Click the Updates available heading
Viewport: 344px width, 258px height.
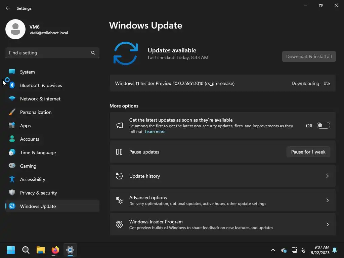pos(172,50)
